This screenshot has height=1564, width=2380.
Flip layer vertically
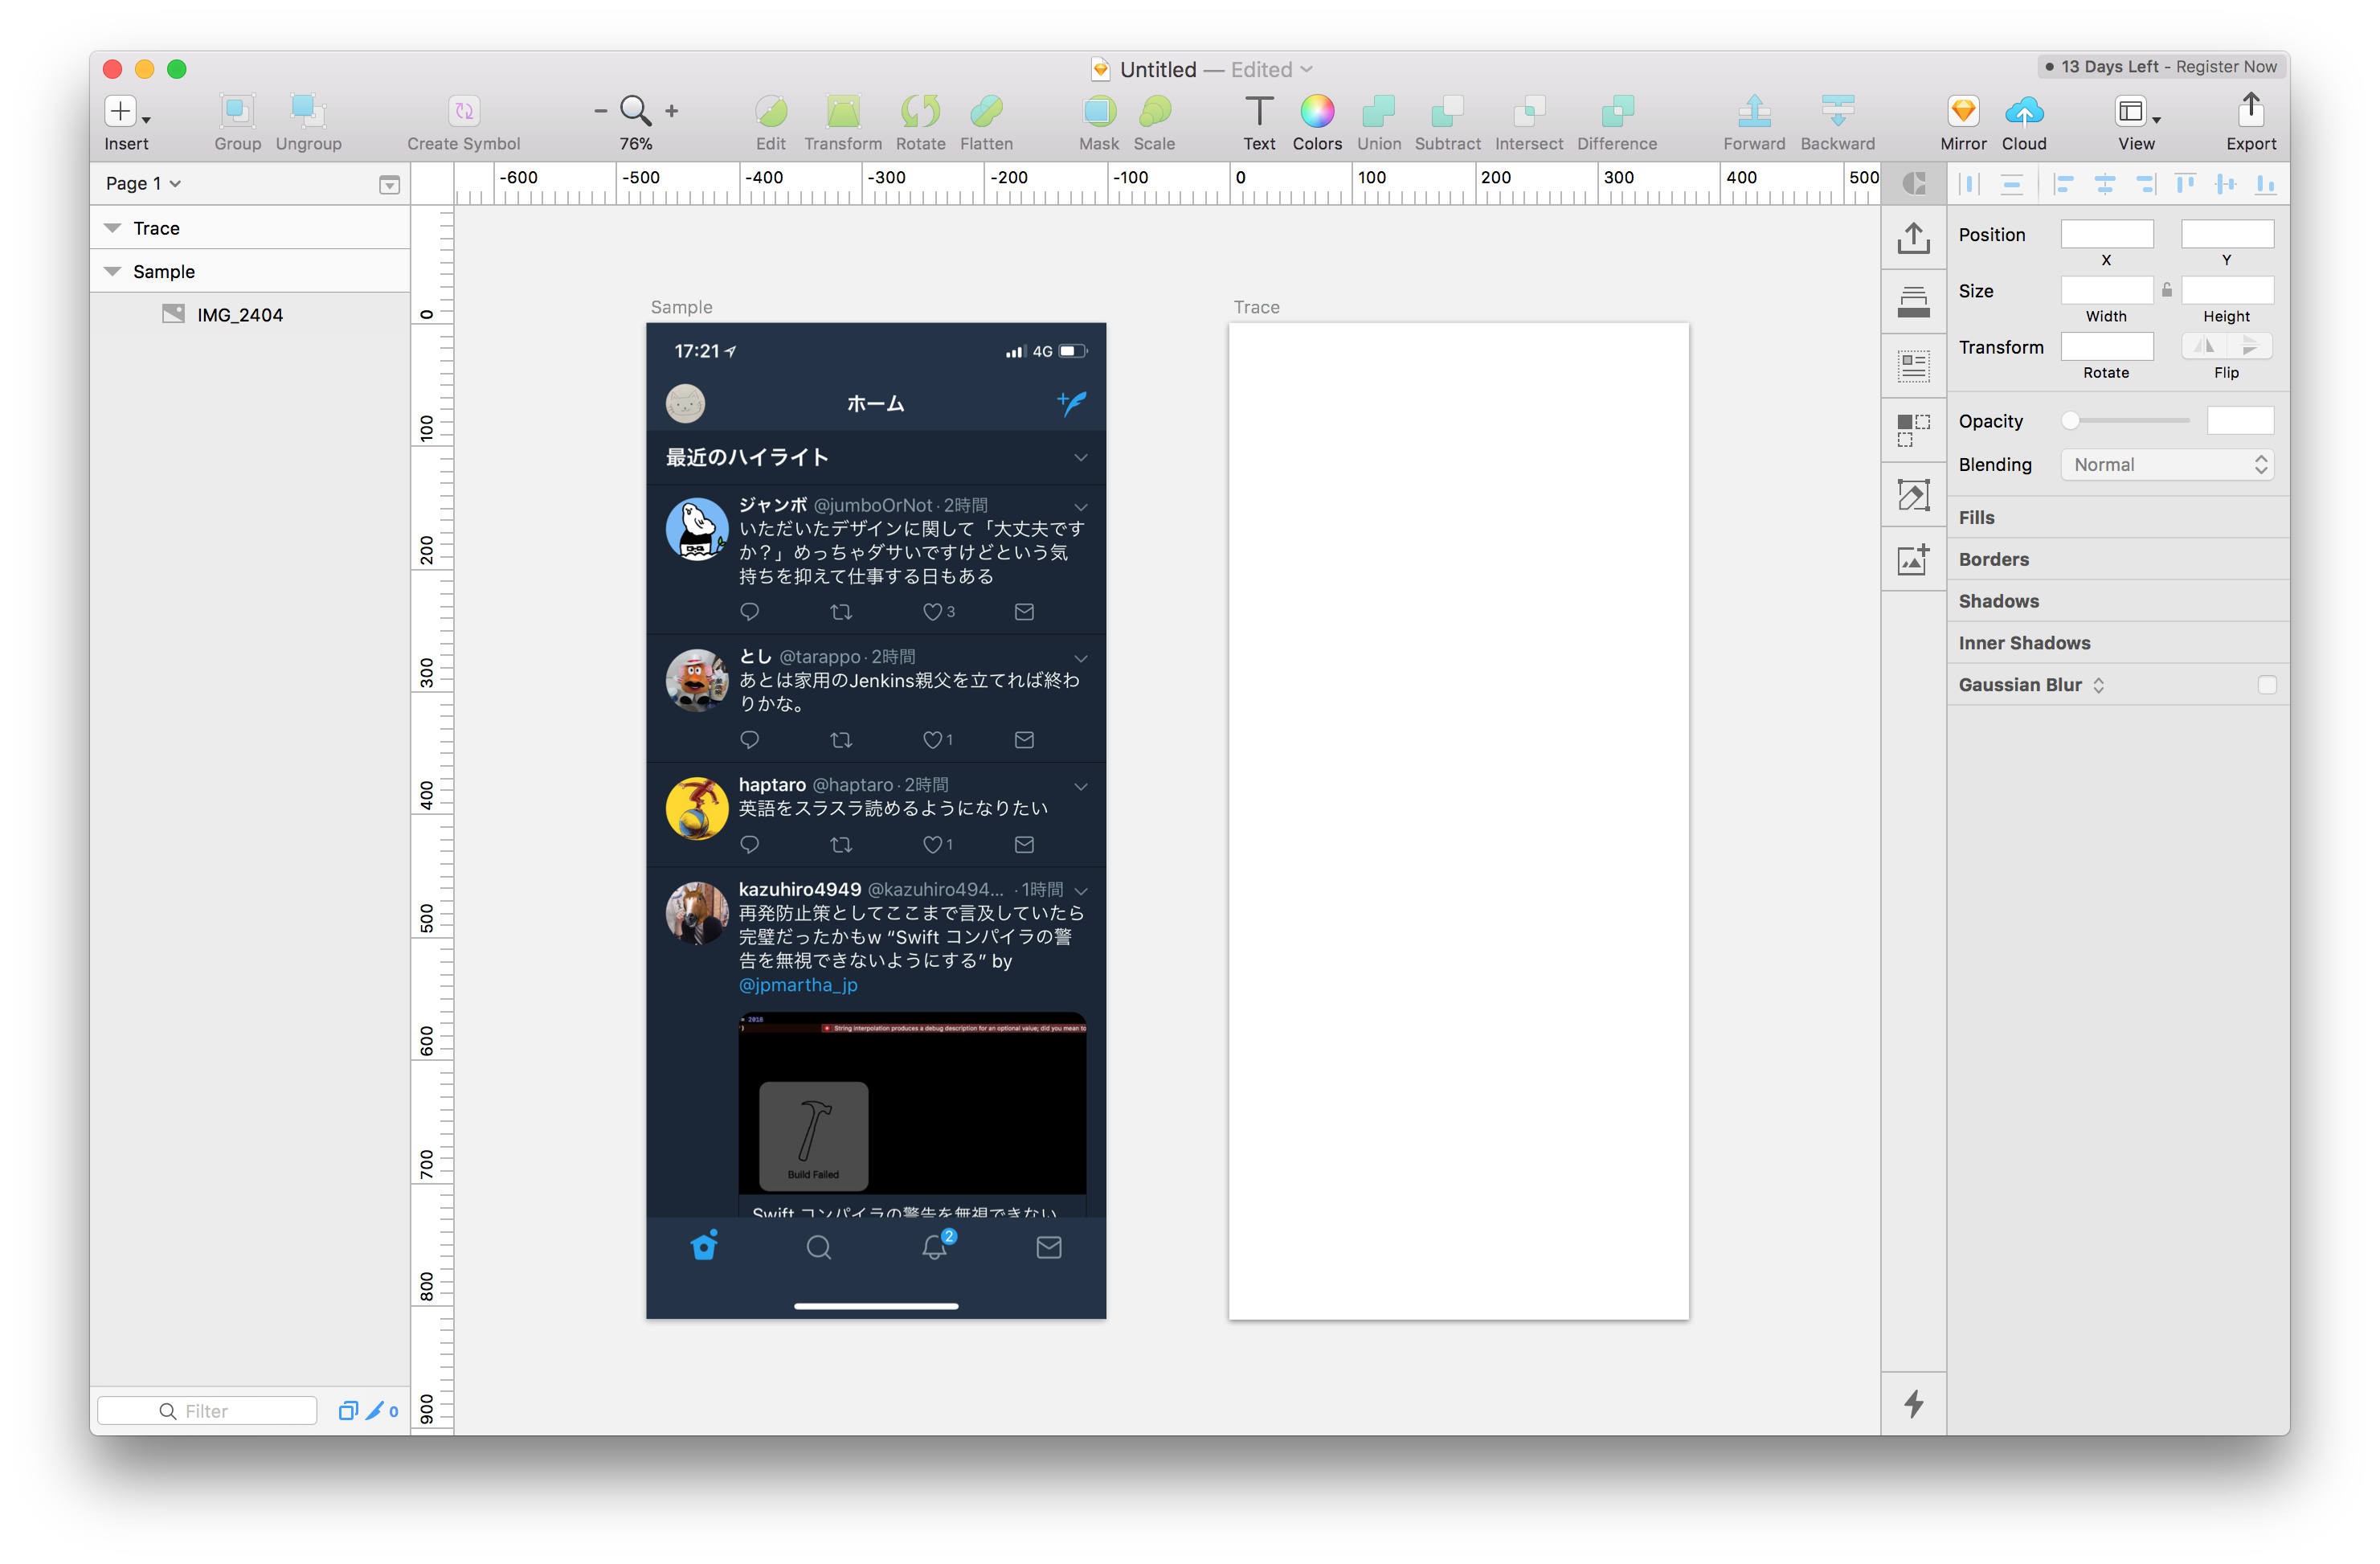2249,347
